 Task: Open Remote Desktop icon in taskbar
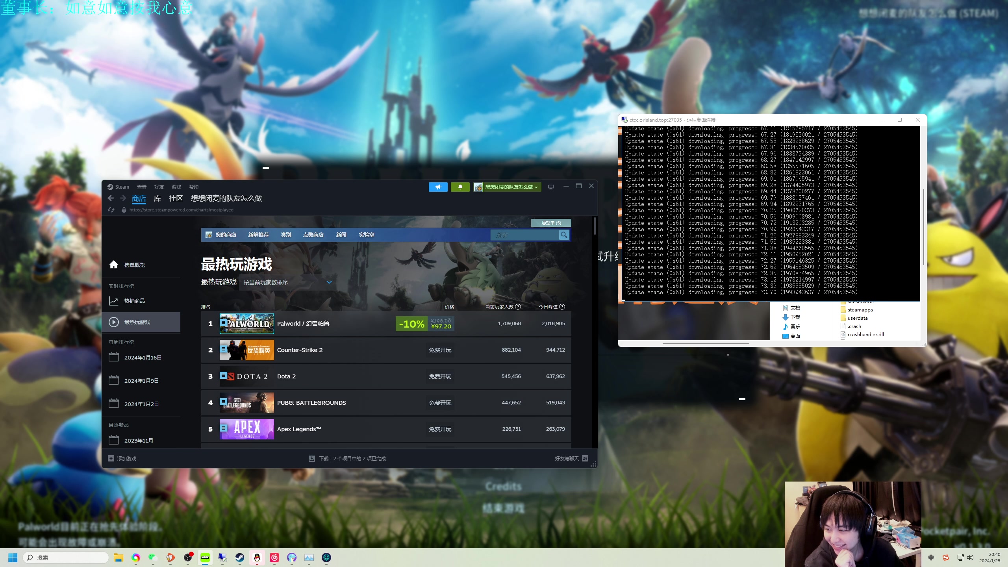pos(222,558)
